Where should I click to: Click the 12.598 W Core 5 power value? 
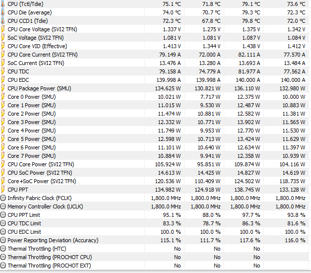coord(169,139)
